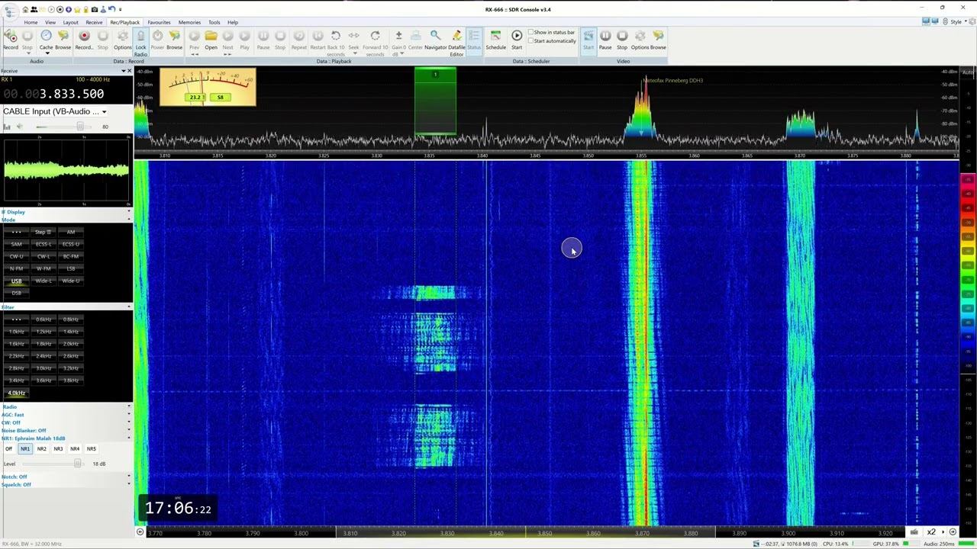Select USB demodulation mode
Image resolution: width=977 pixels, height=549 pixels.
click(x=16, y=281)
